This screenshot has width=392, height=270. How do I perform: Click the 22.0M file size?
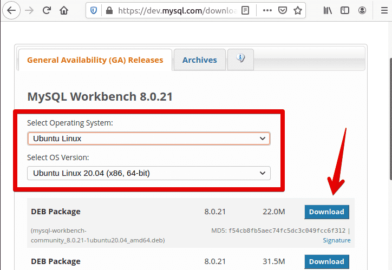274,212
